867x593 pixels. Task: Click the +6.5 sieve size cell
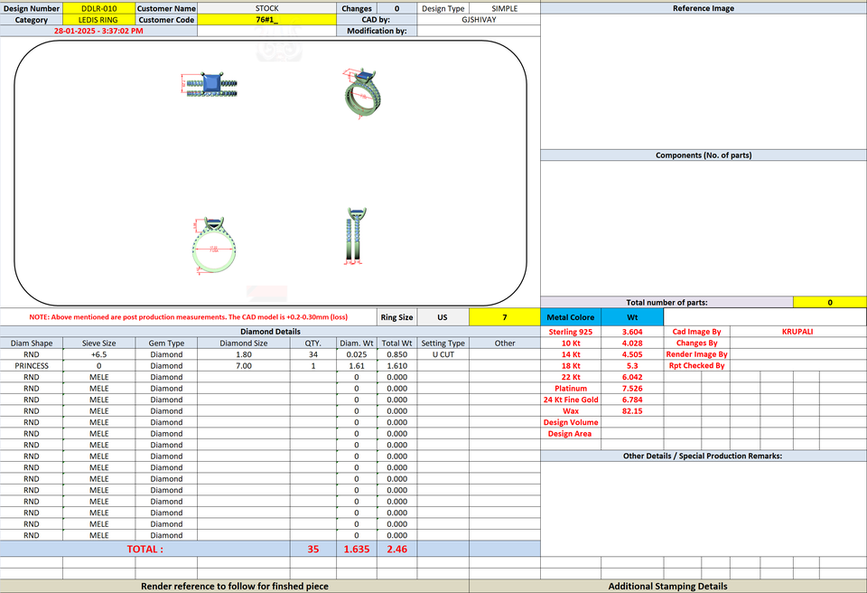pos(99,354)
